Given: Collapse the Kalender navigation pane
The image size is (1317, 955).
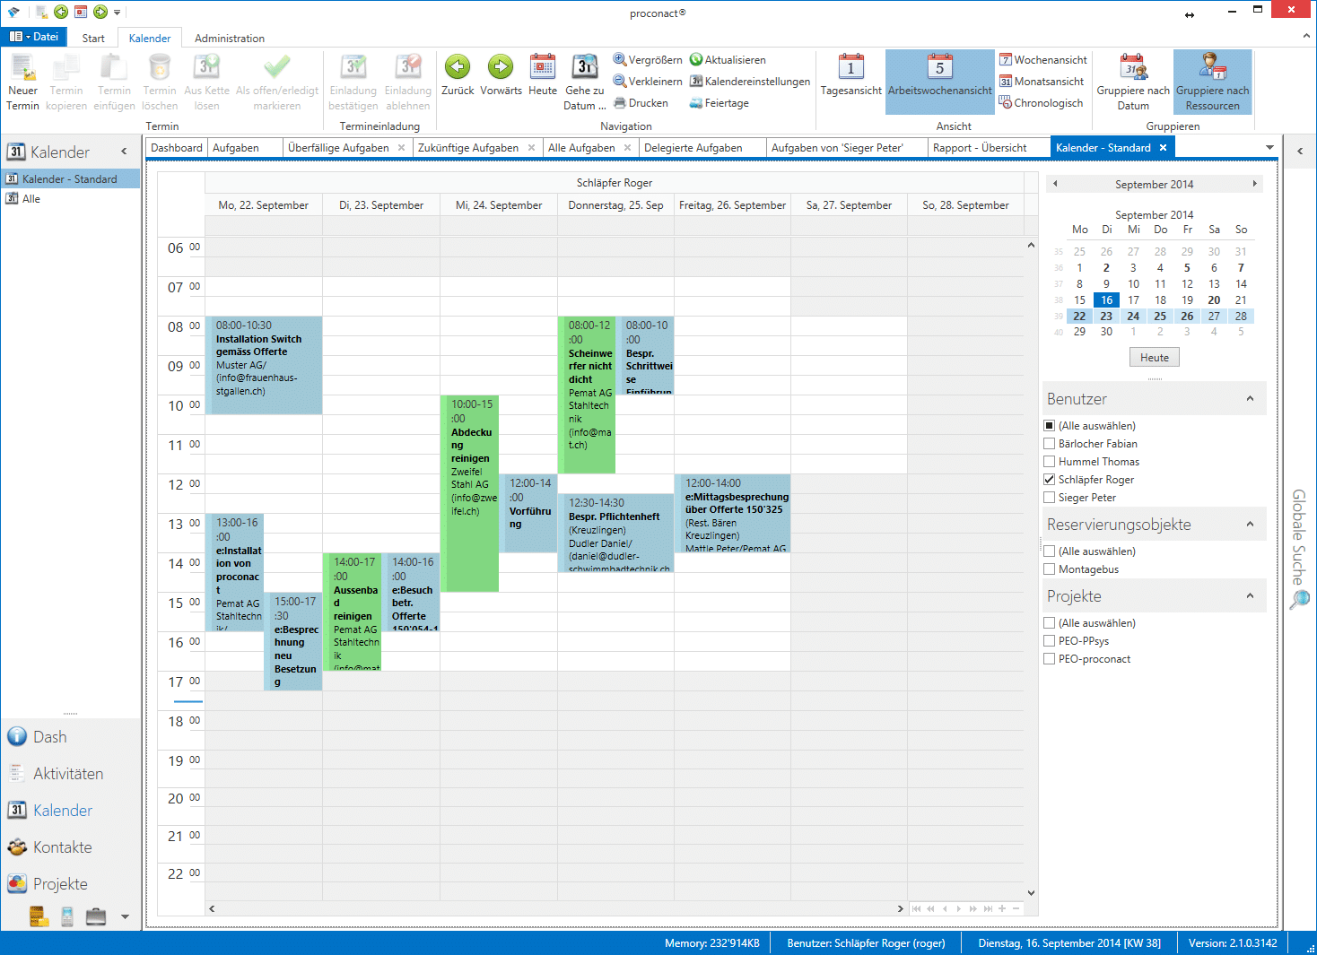Looking at the screenshot, I should (125, 152).
